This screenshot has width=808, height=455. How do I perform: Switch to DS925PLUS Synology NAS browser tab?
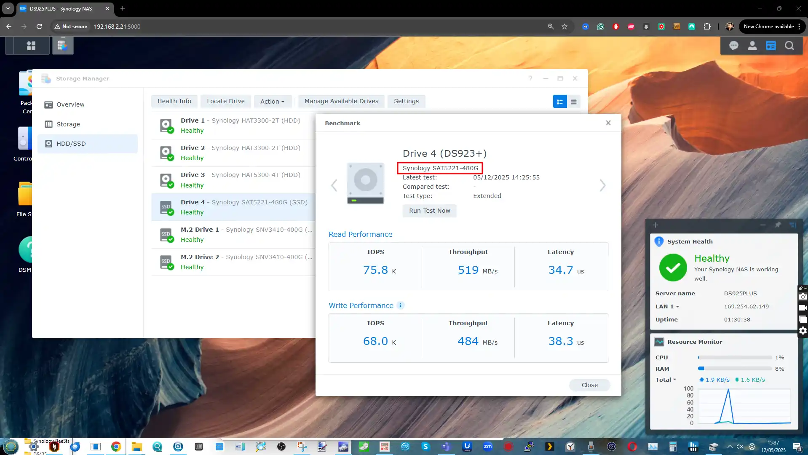click(65, 8)
